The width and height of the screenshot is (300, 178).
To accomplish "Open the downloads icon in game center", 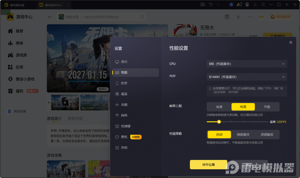I will click(x=238, y=17).
